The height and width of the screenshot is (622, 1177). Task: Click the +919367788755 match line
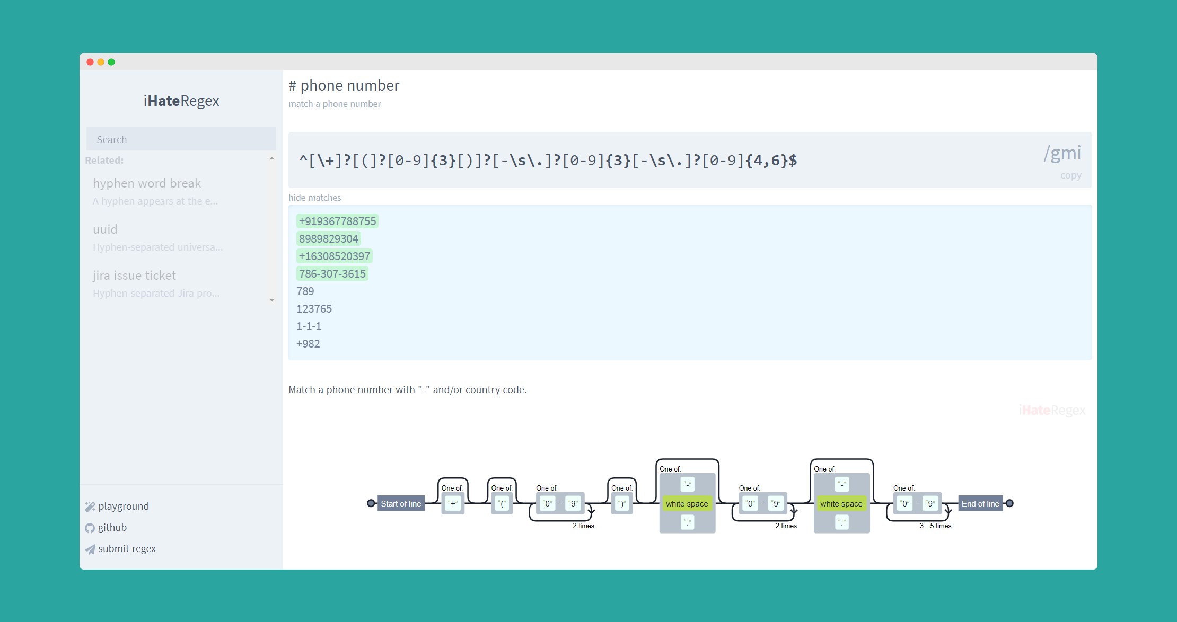tap(337, 221)
